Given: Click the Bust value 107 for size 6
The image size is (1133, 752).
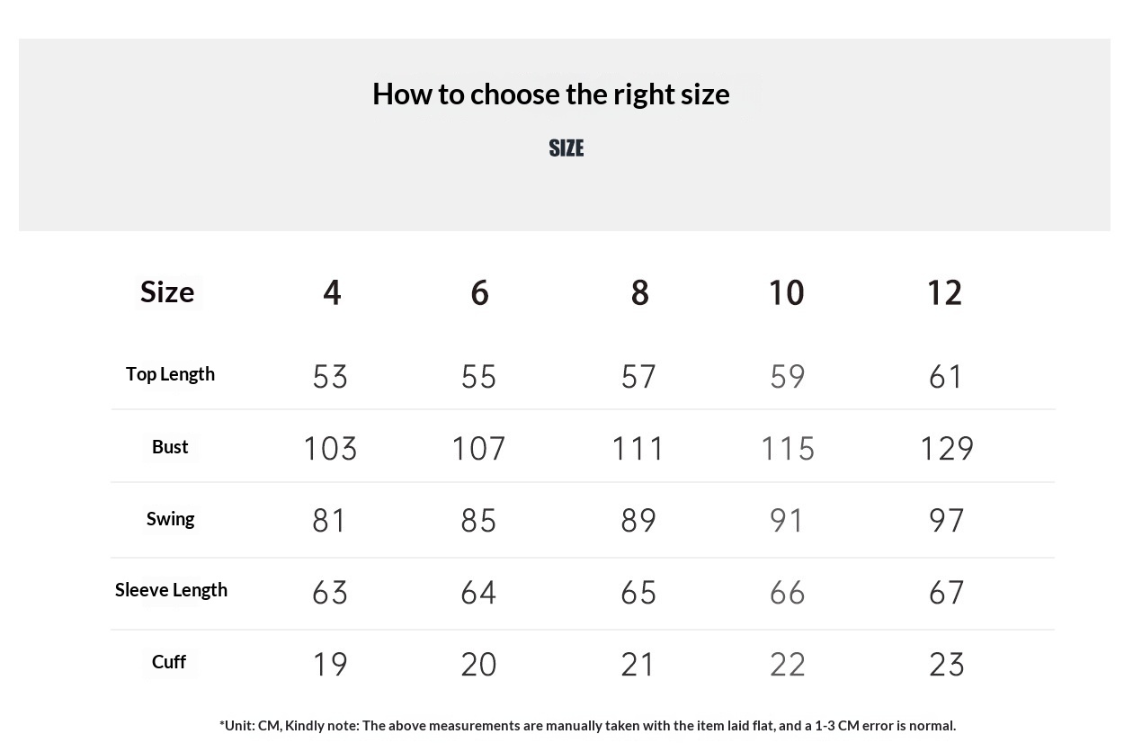Looking at the screenshot, I should 478,448.
